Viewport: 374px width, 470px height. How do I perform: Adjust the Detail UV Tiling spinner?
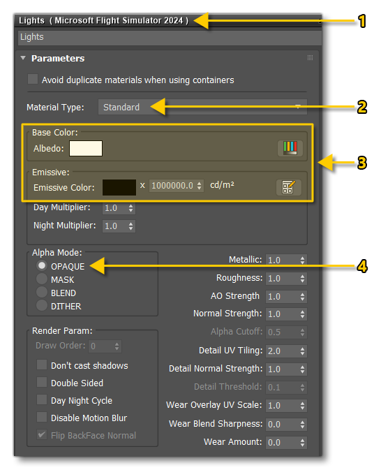pos(303,351)
